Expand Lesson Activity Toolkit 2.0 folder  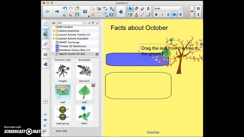(x=54, y=35)
